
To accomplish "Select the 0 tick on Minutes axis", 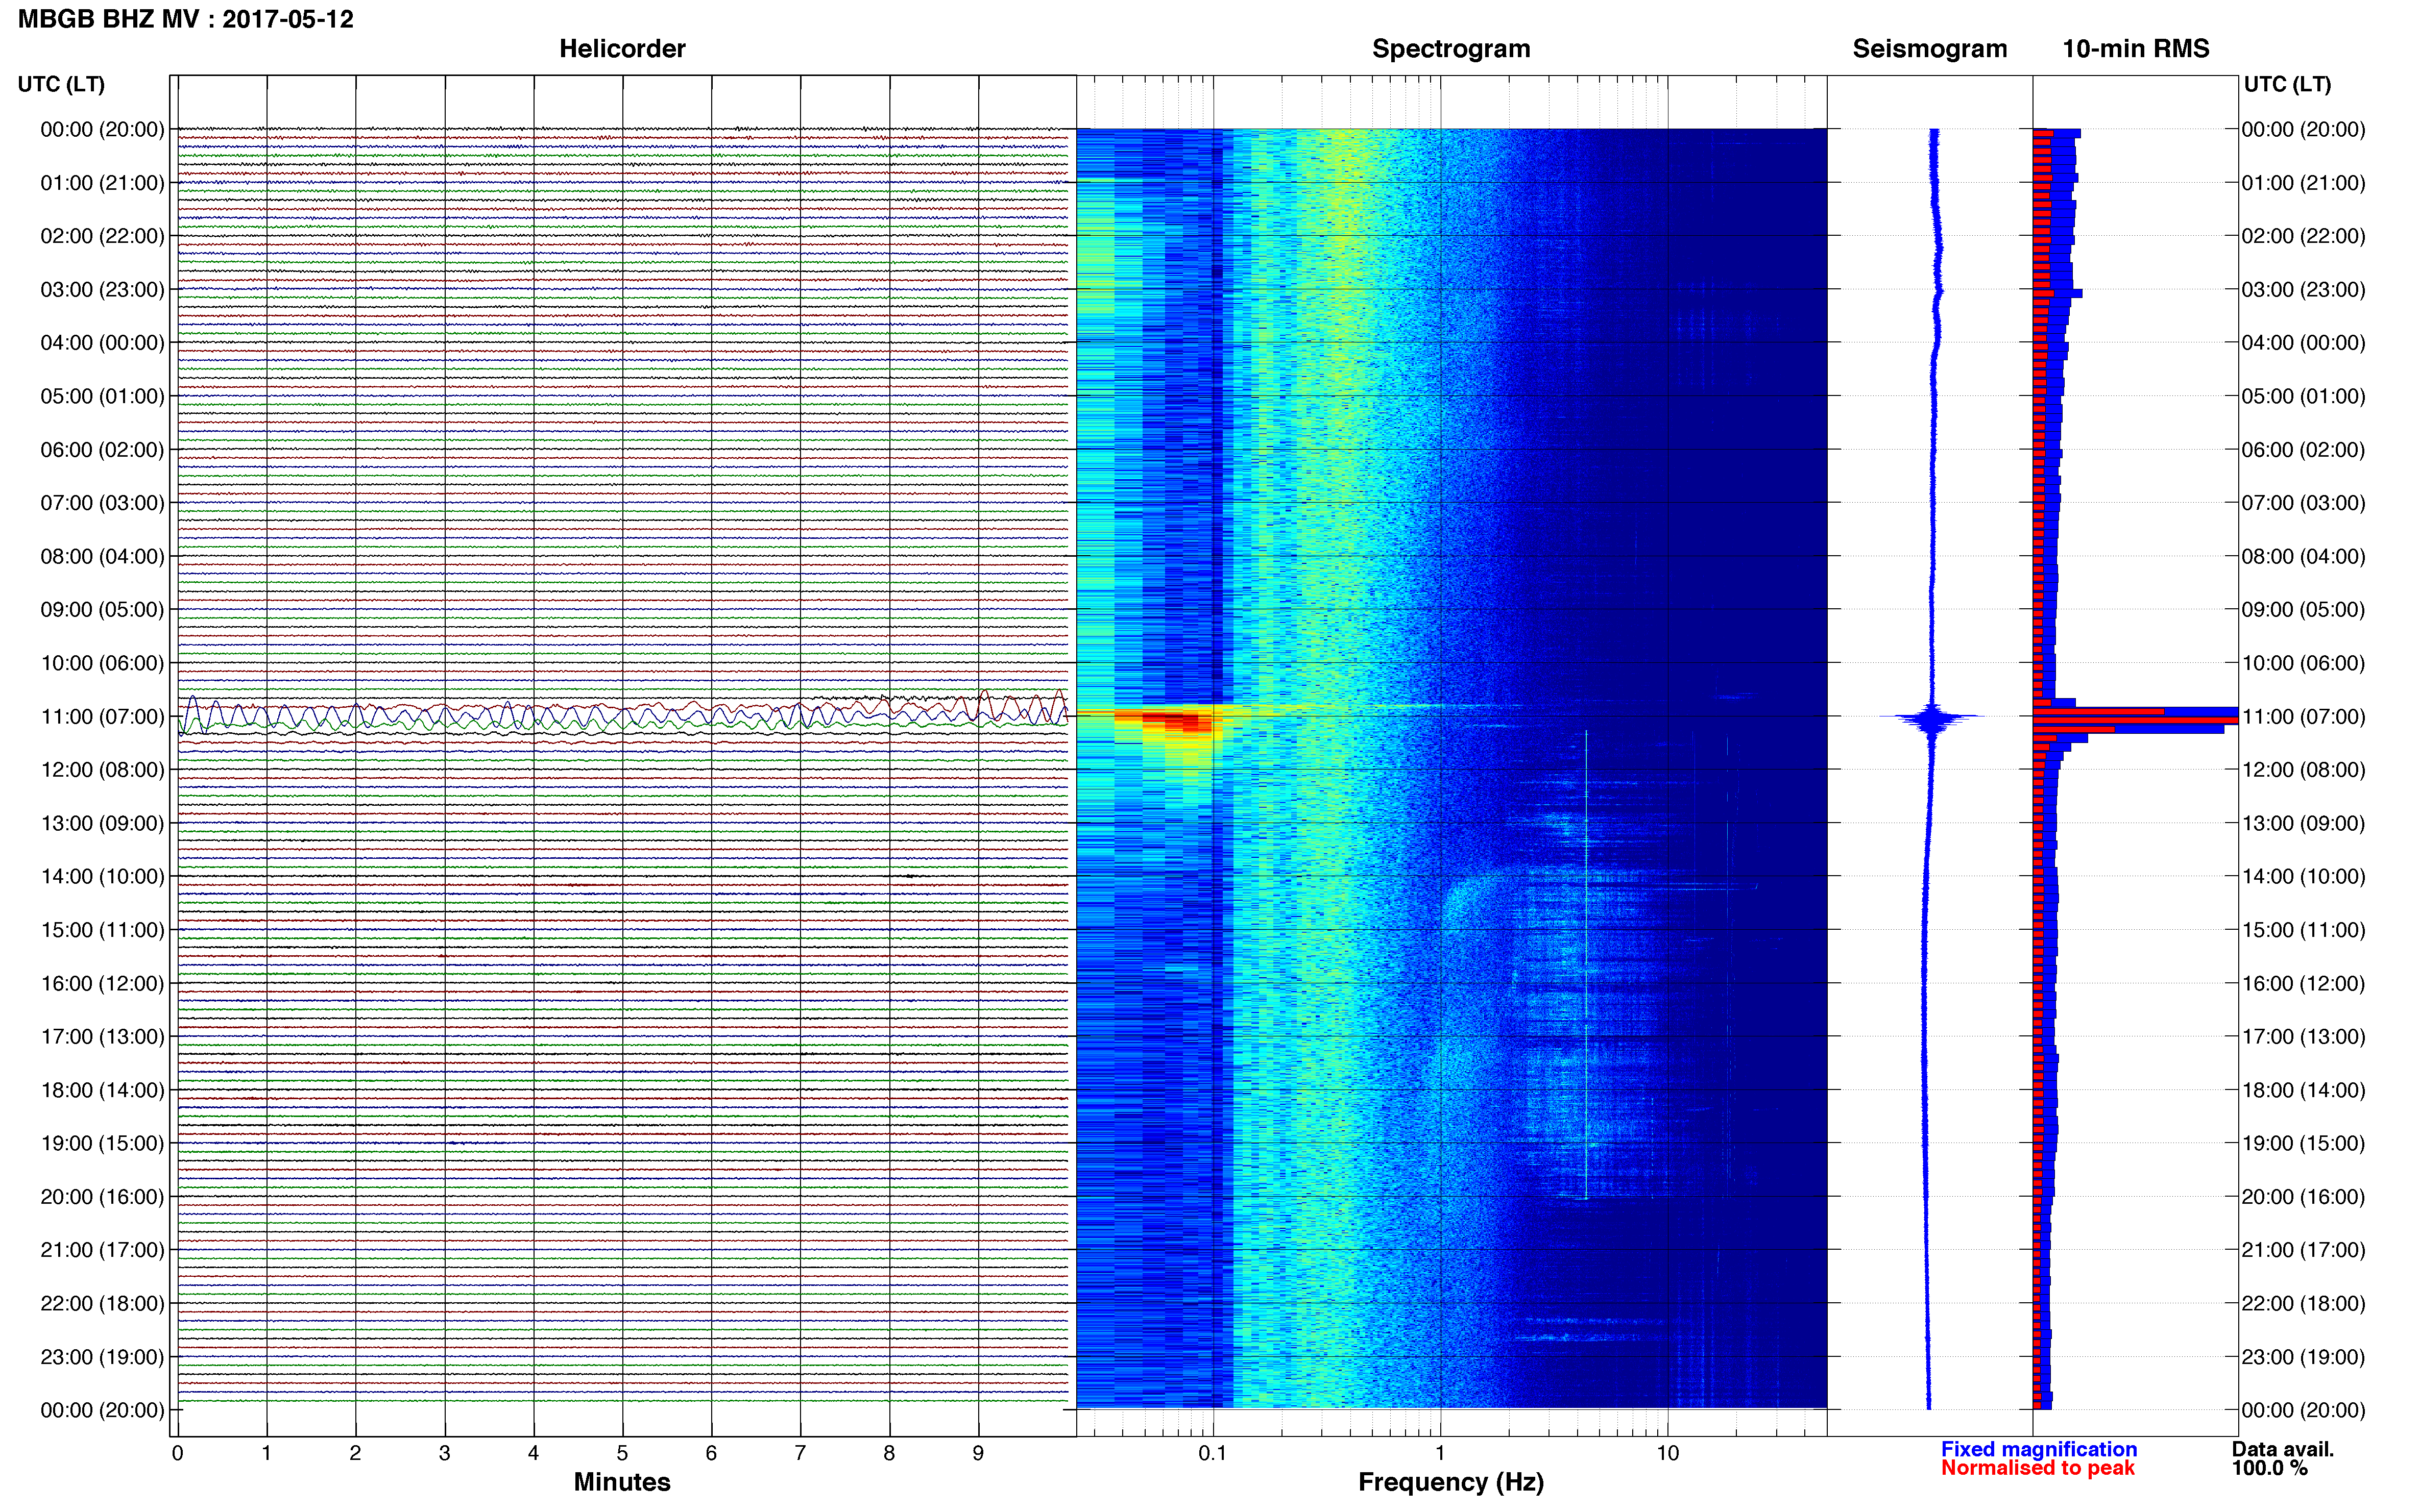I will tap(177, 1453).
